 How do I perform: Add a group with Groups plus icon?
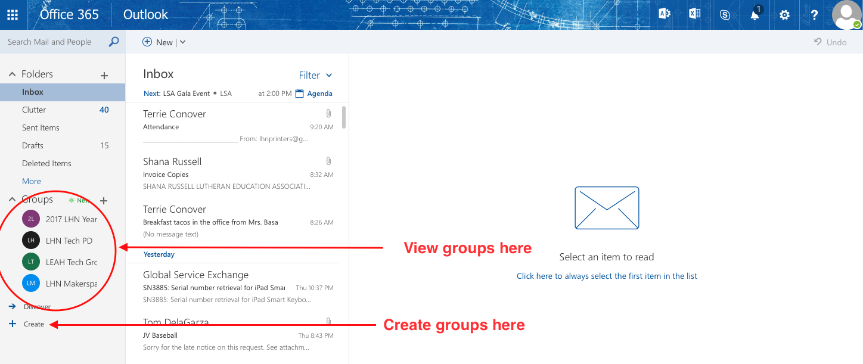[x=104, y=201]
